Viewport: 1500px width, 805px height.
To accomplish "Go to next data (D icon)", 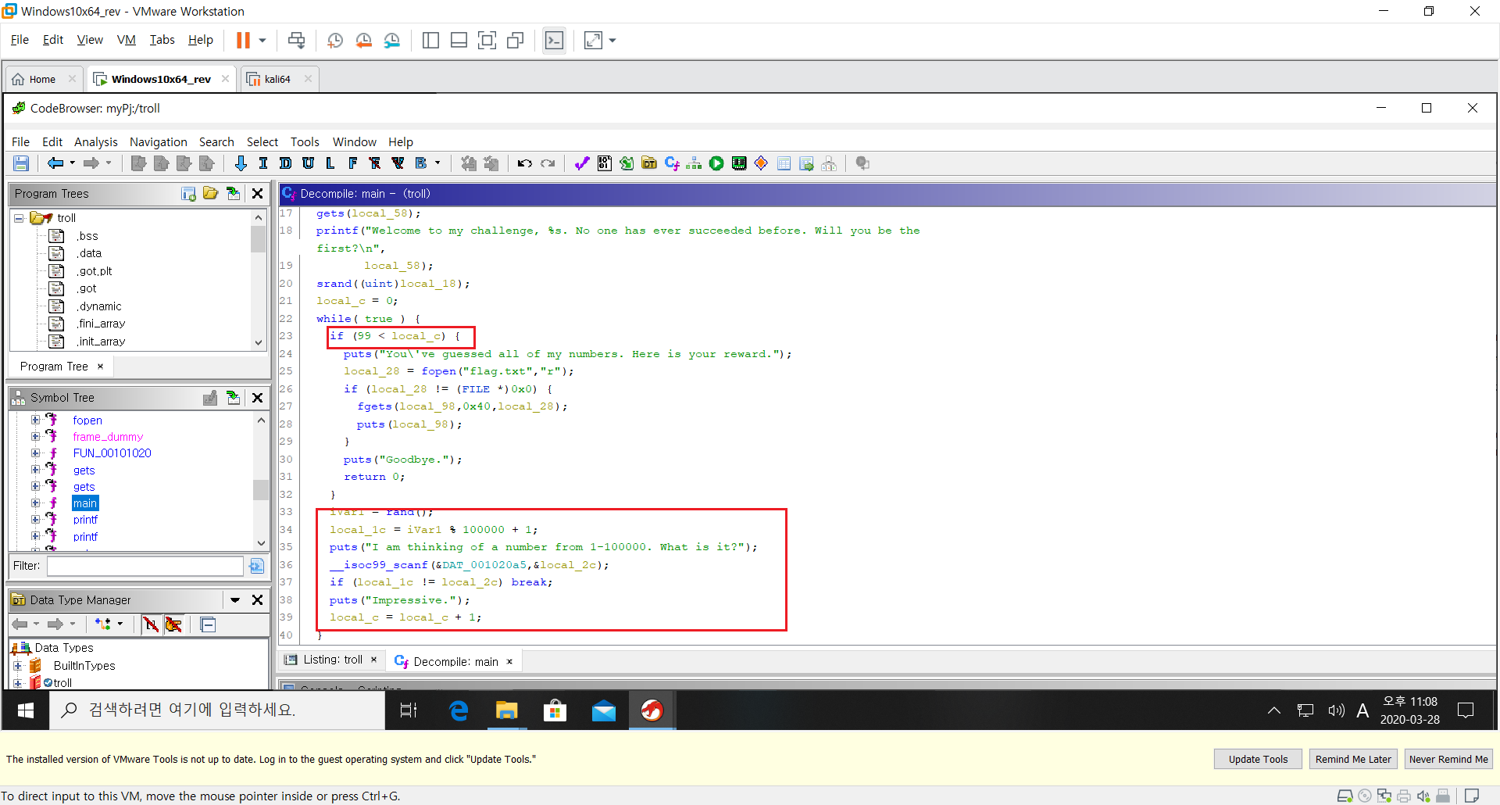I will [x=286, y=163].
